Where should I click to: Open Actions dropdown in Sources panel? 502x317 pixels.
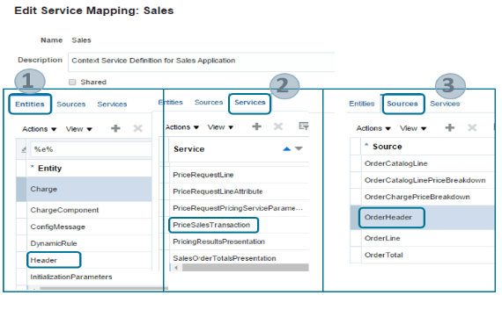373,128
